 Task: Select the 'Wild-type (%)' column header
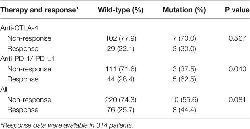[x=121, y=10]
